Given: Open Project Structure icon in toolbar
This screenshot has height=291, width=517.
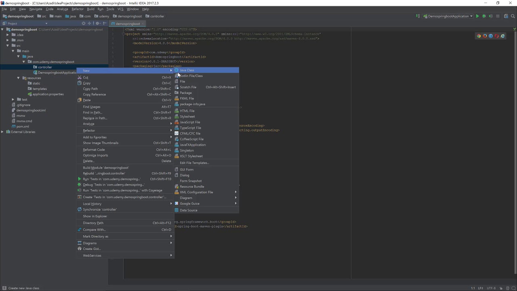Looking at the screenshot, I should pos(505,16).
